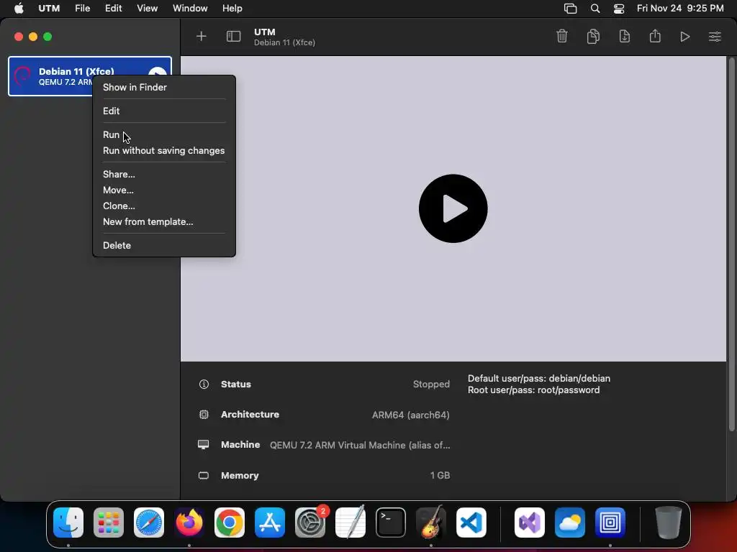Click the move VM document-arrow icon
Viewport: 737px width, 552px height.
click(x=624, y=36)
